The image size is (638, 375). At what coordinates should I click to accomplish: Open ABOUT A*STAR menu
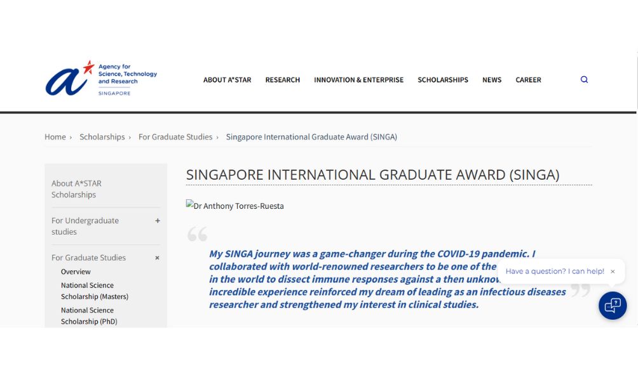(x=227, y=80)
